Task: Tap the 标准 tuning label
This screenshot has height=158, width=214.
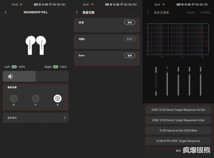Action: (81, 23)
